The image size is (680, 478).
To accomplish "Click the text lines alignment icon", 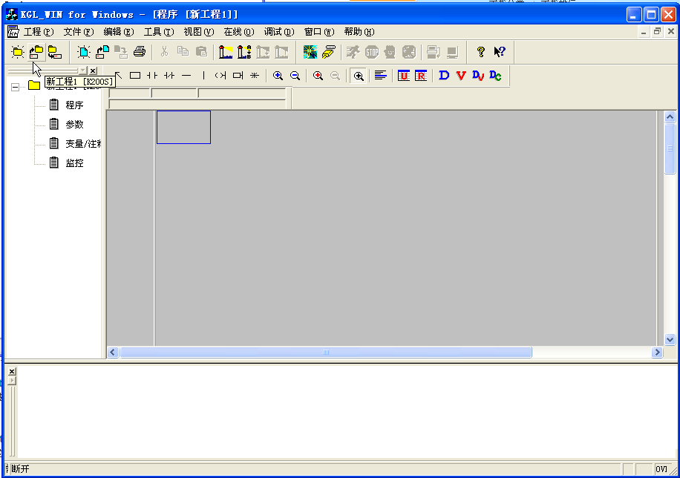I will click(381, 76).
